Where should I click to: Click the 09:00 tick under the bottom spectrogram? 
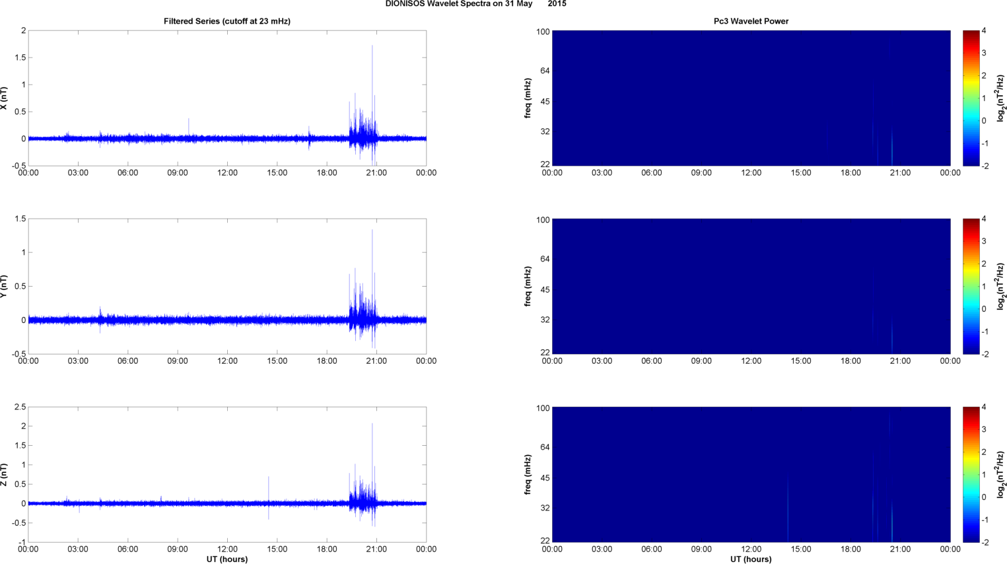click(x=701, y=549)
